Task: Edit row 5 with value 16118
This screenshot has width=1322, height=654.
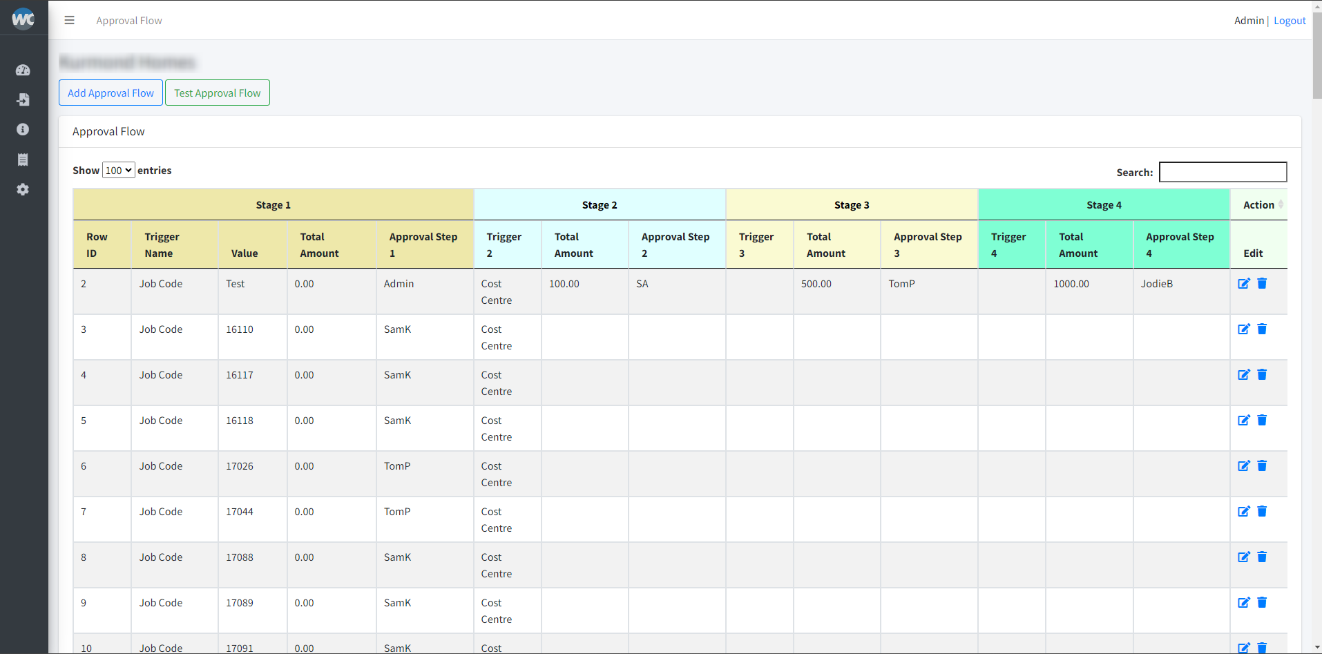Action: pos(1244,420)
